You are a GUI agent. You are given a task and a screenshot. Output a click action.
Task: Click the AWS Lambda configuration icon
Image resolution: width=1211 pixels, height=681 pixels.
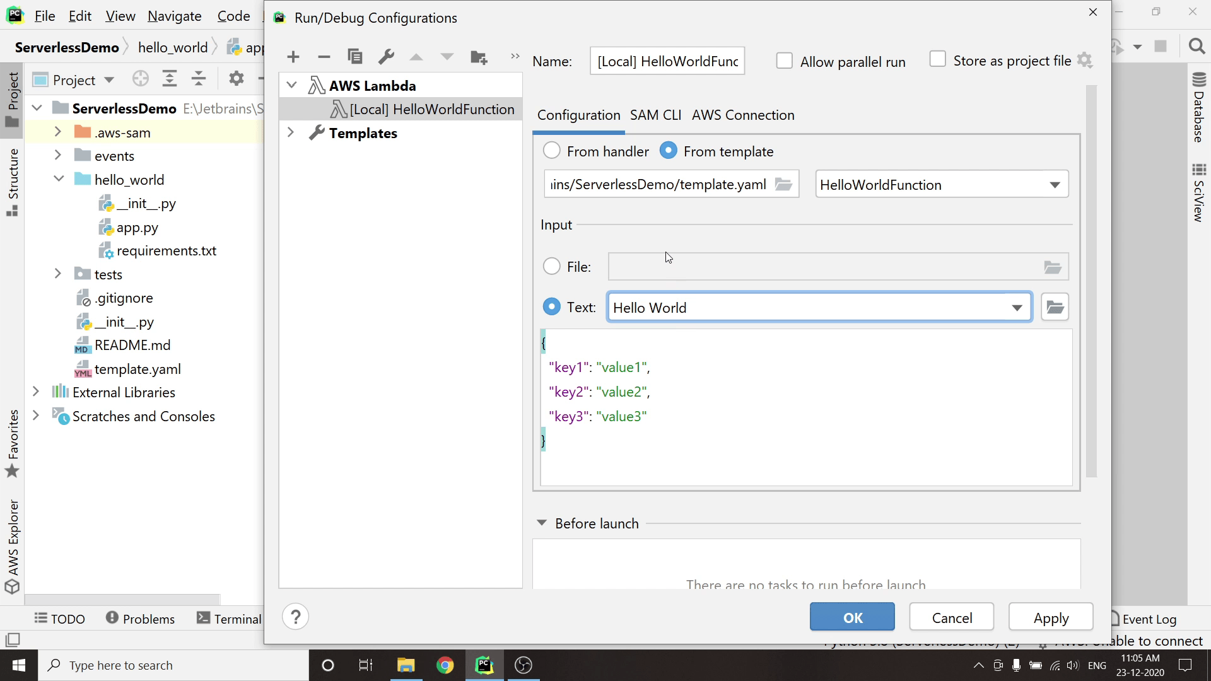318,85
